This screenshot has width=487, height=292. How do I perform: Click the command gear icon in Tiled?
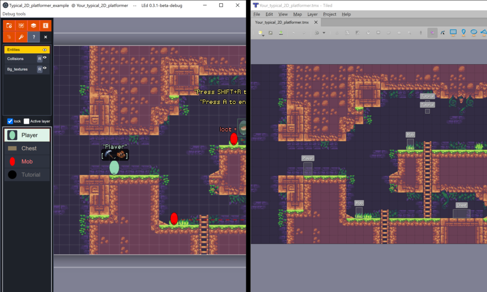pyautogui.click(x=316, y=33)
